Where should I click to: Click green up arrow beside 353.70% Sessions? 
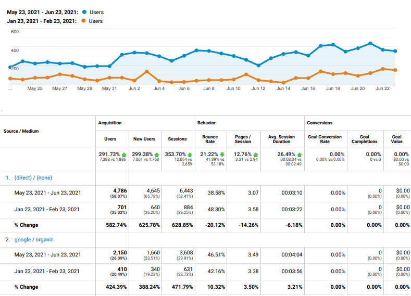[190, 155]
